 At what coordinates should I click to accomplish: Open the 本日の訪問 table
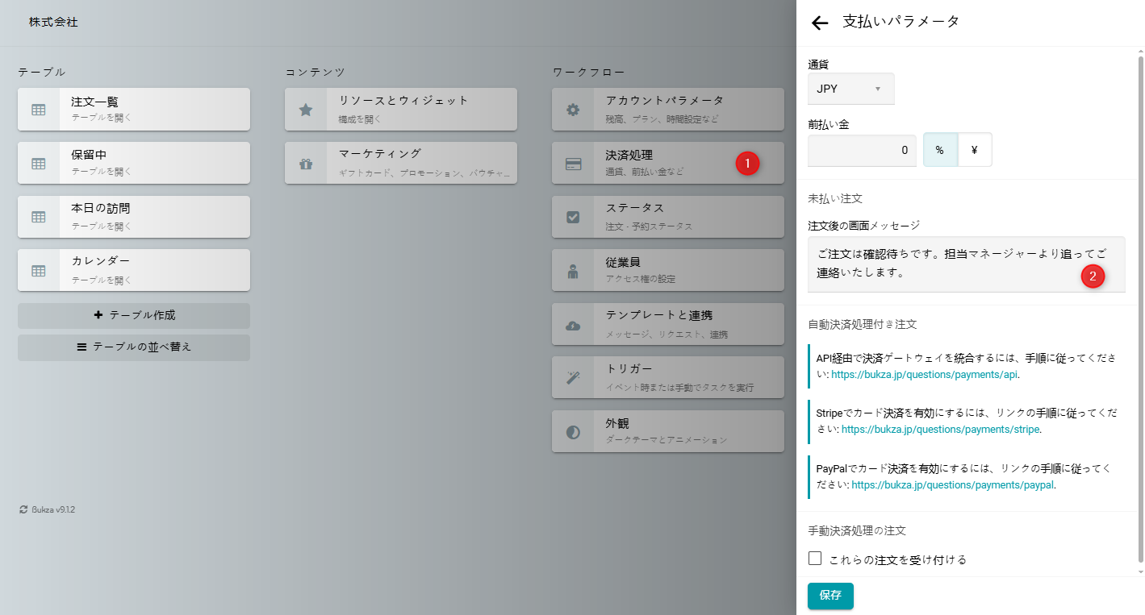[x=134, y=217]
